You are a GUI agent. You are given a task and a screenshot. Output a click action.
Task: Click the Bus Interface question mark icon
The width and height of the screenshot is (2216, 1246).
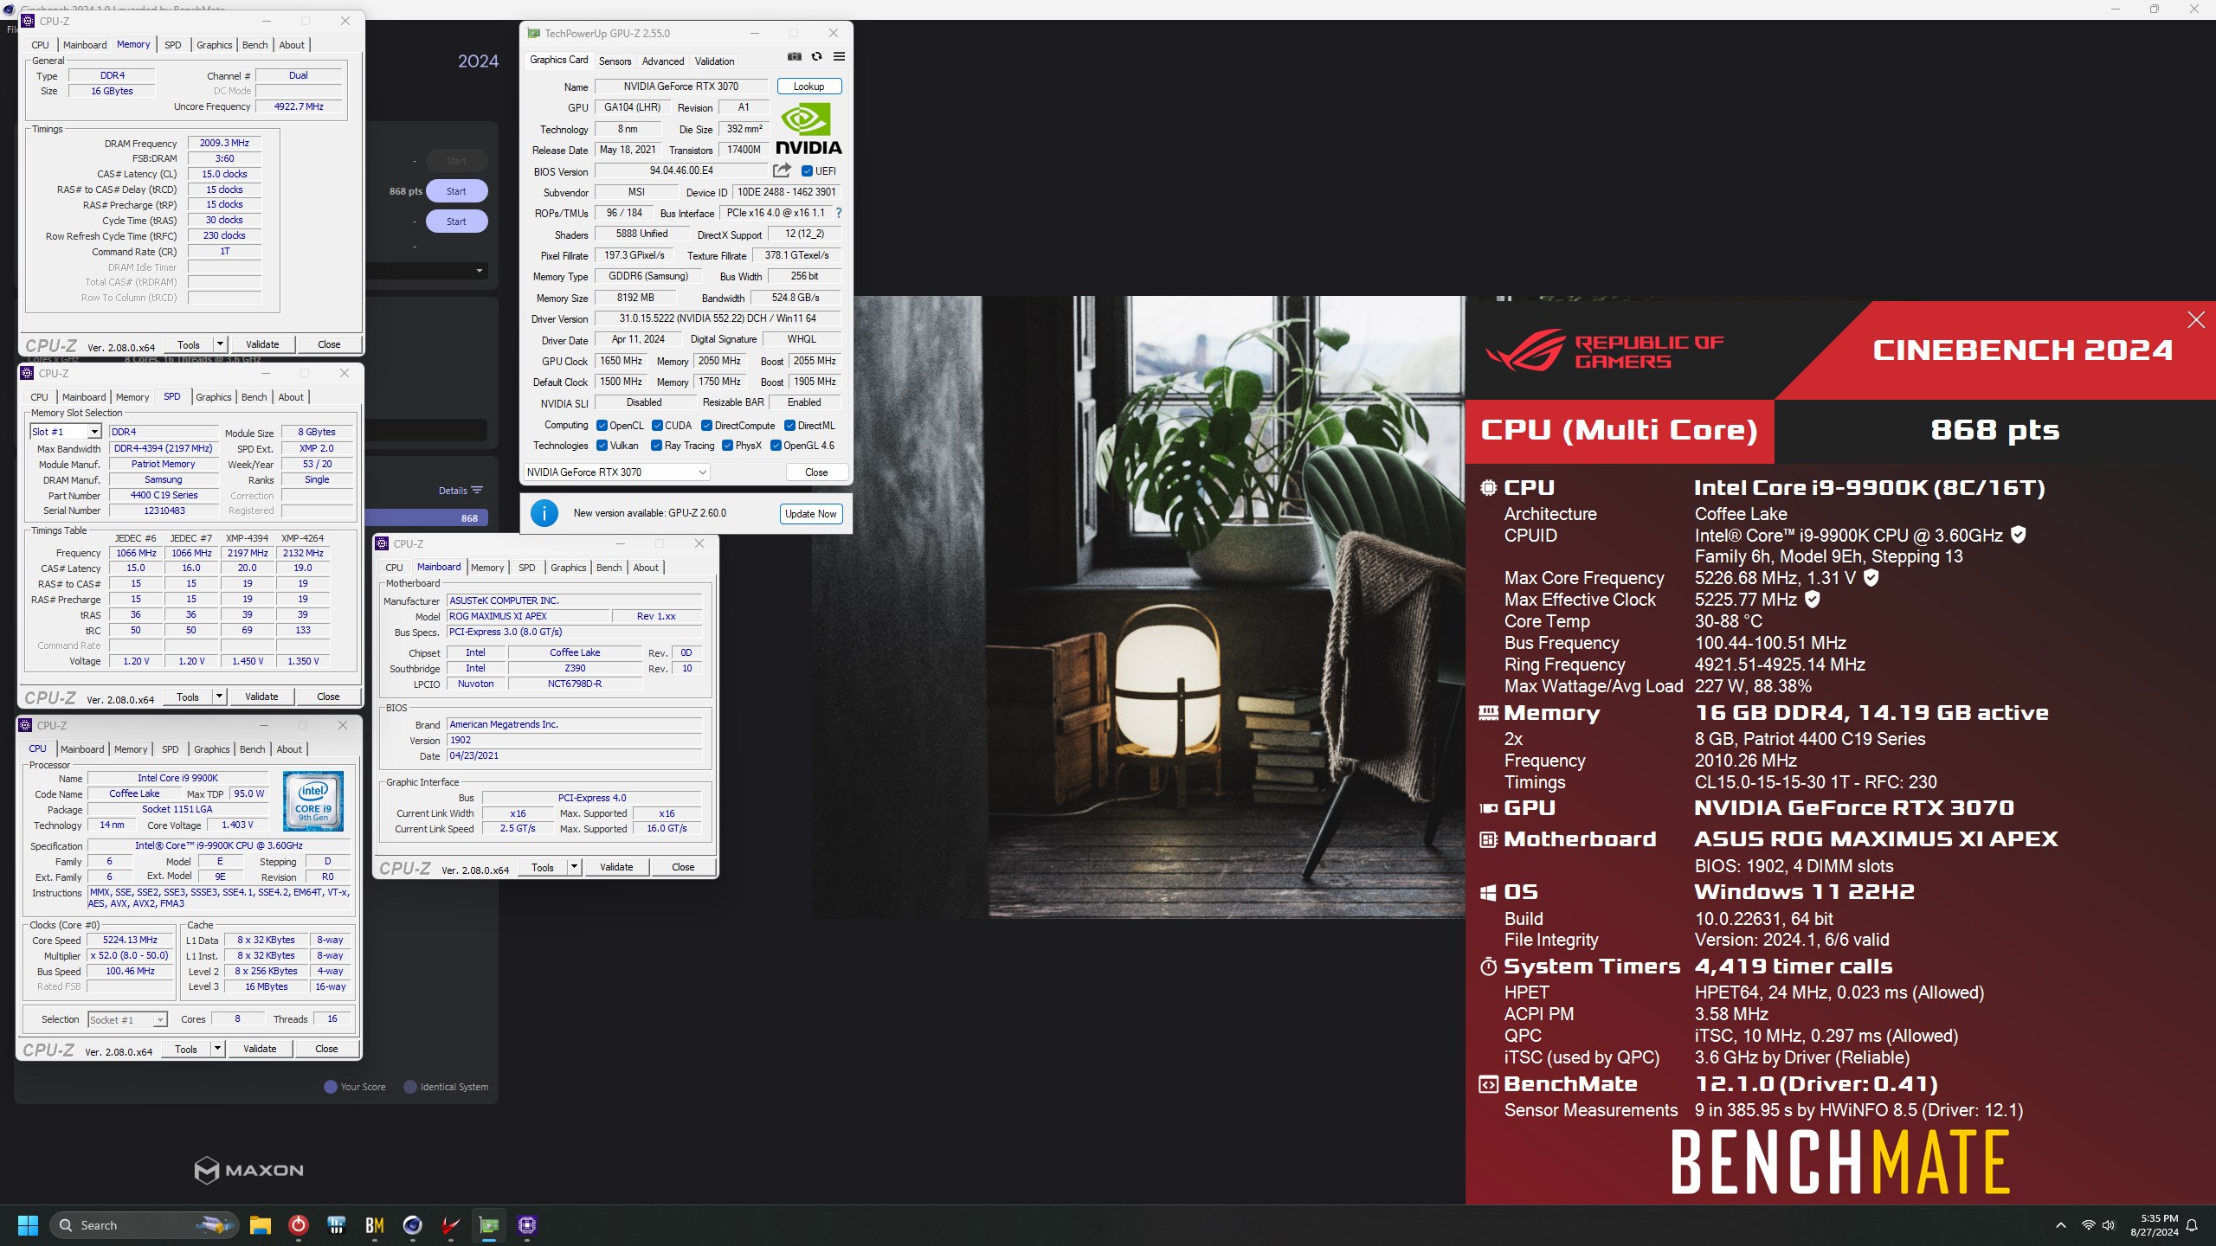pyautogui.click(x=838, y=213)
